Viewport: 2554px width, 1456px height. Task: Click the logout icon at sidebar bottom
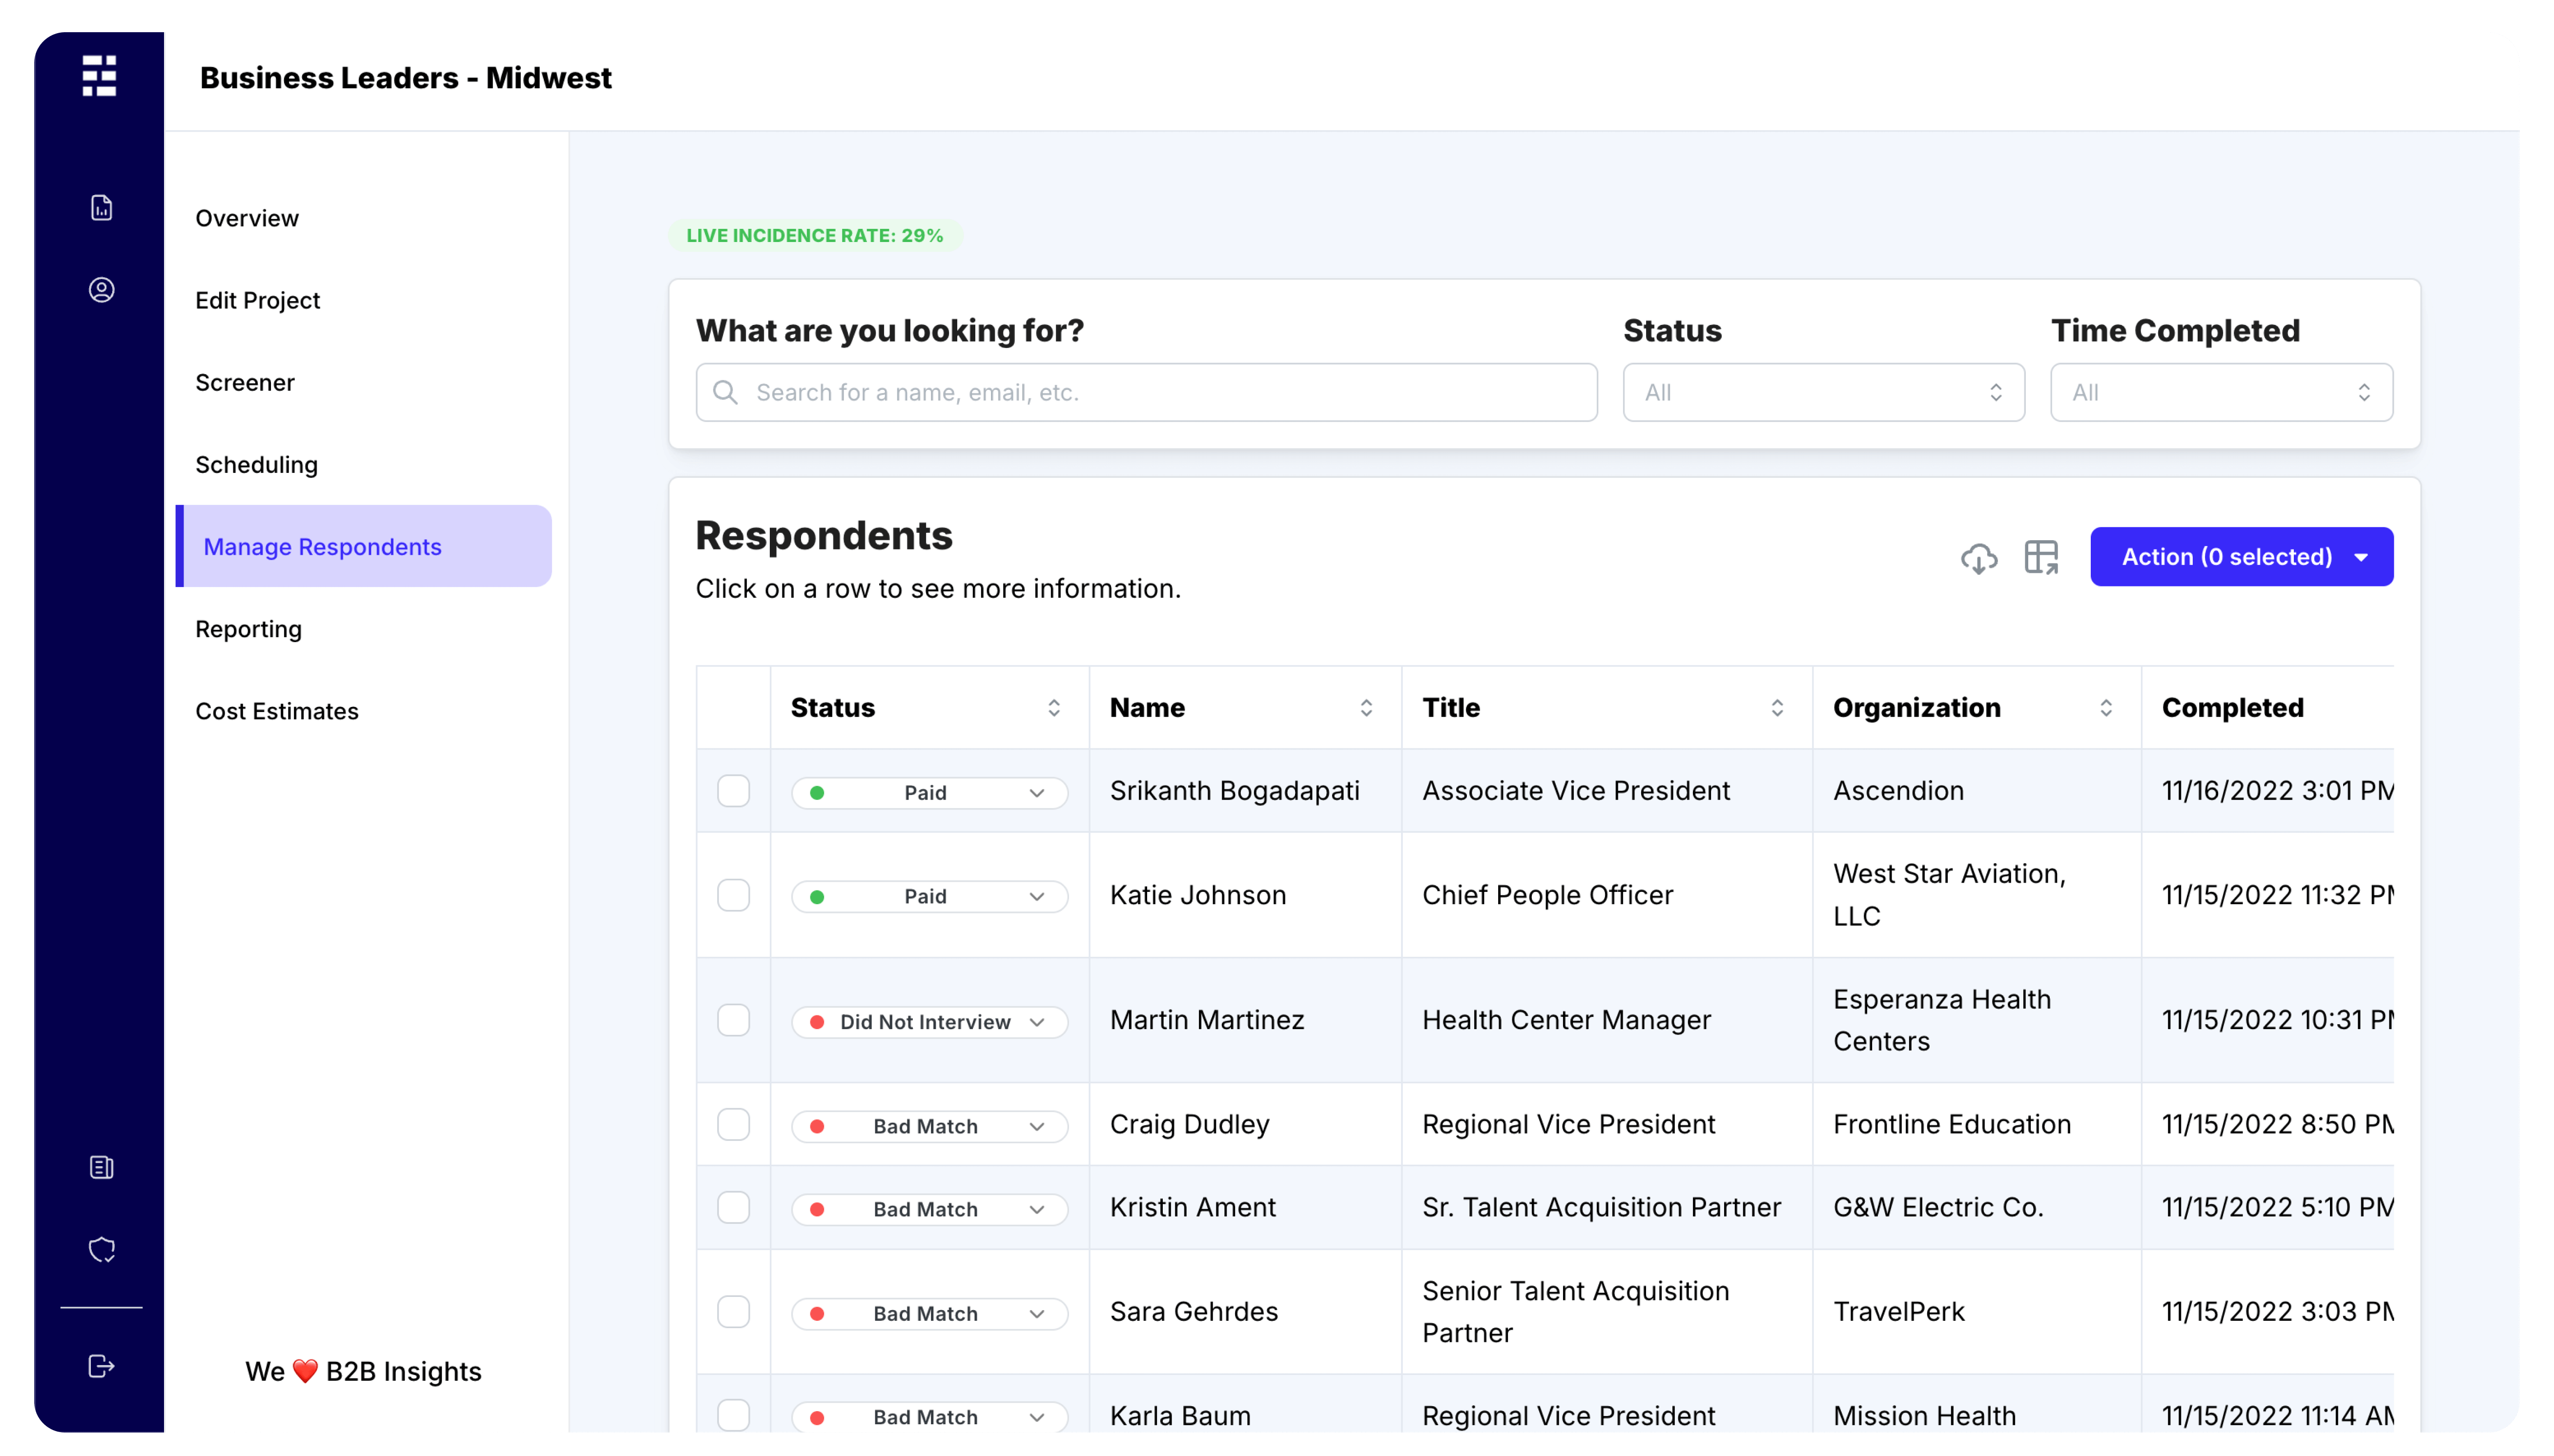(101, 1366)
